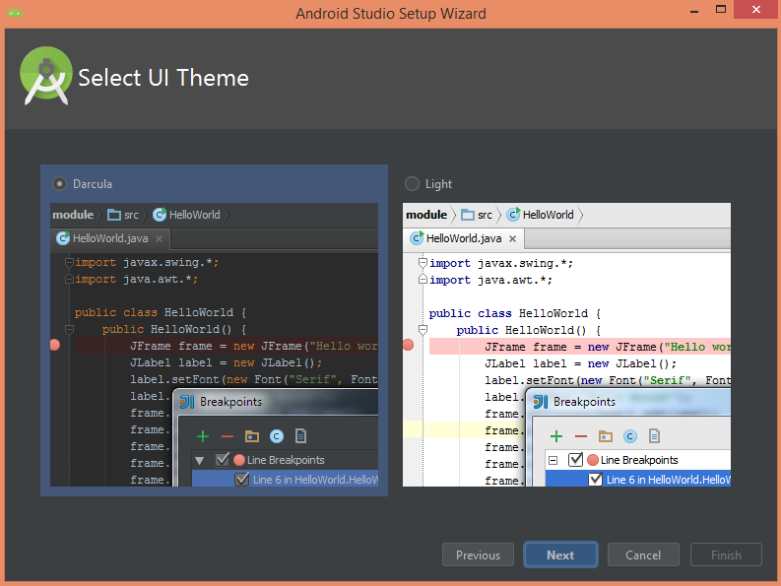Click the green plus icon in Darcula preview
Image resolution: width=781 pixels, height=586 pixels.
pyautogui.click(x=203, y=436)
